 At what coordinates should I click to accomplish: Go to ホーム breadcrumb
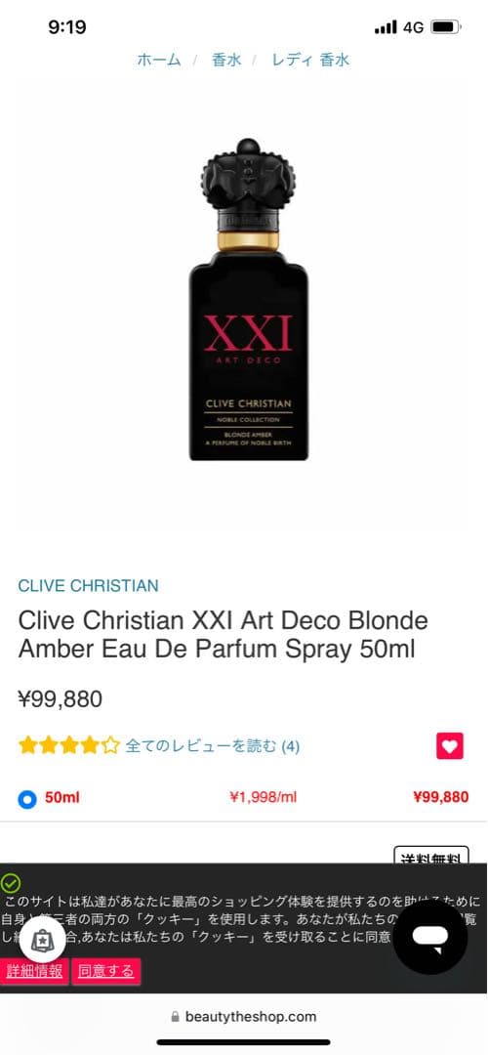point(159,60)
